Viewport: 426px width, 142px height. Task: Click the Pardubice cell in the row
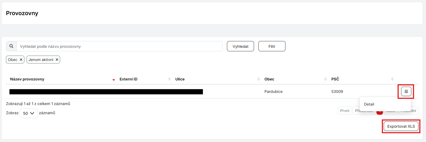pos(273,92)
